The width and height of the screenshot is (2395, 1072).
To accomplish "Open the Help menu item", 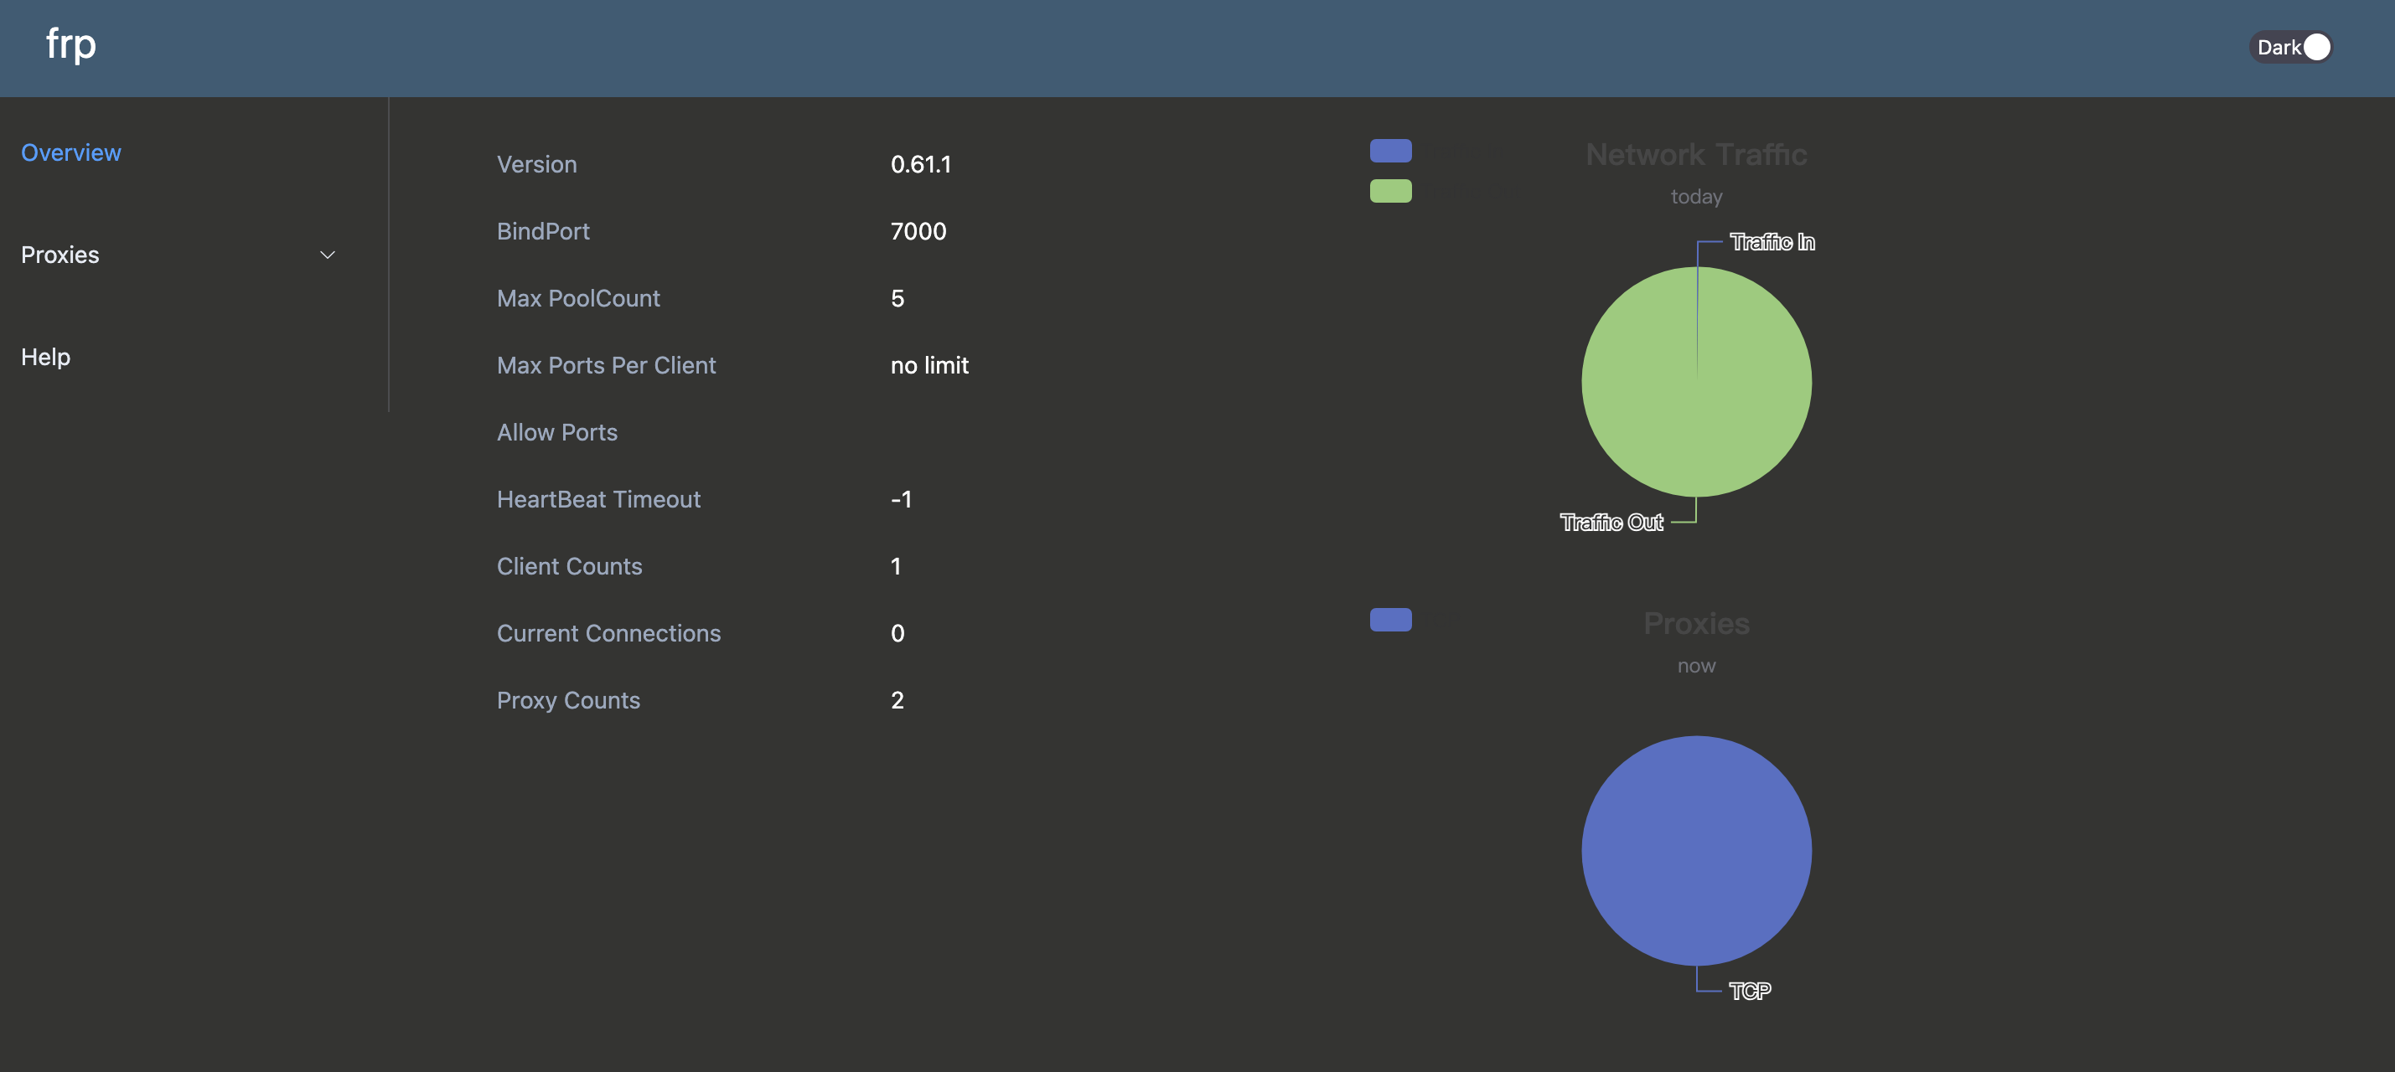I will tap(45, 357).
